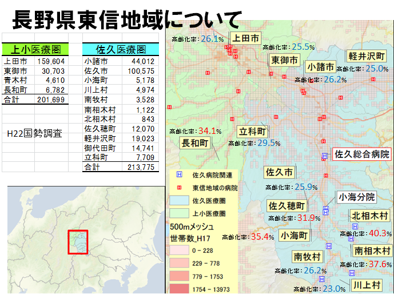The height and width of the screenshot is (294, 394).
Task: Click the blue 佐久病院関連 legend icon
Action: 178,175
